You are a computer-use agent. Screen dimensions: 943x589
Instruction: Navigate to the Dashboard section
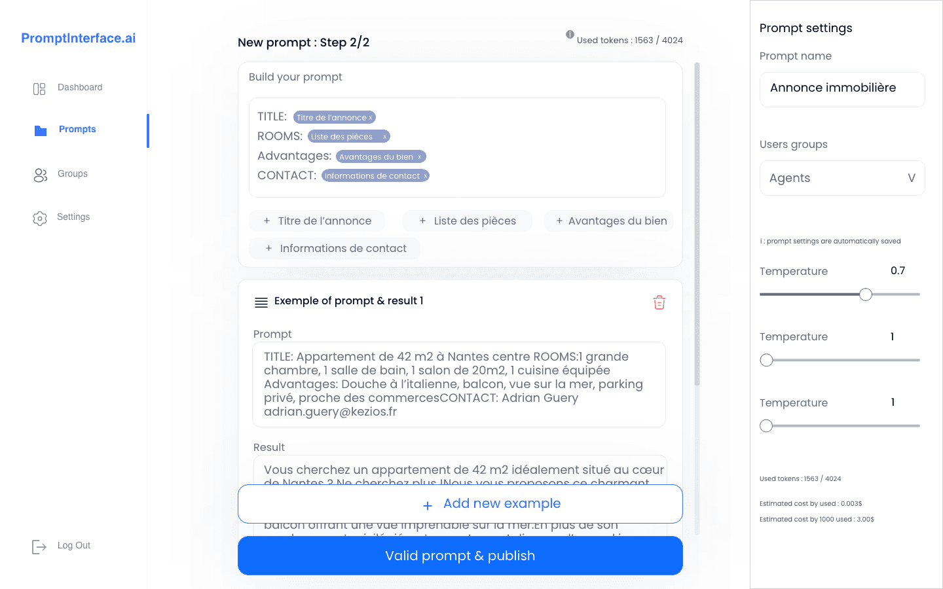point(80,87)
